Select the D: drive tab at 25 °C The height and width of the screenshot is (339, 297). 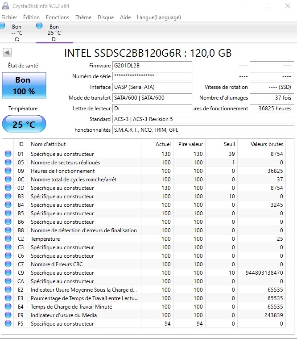[54, 33]
